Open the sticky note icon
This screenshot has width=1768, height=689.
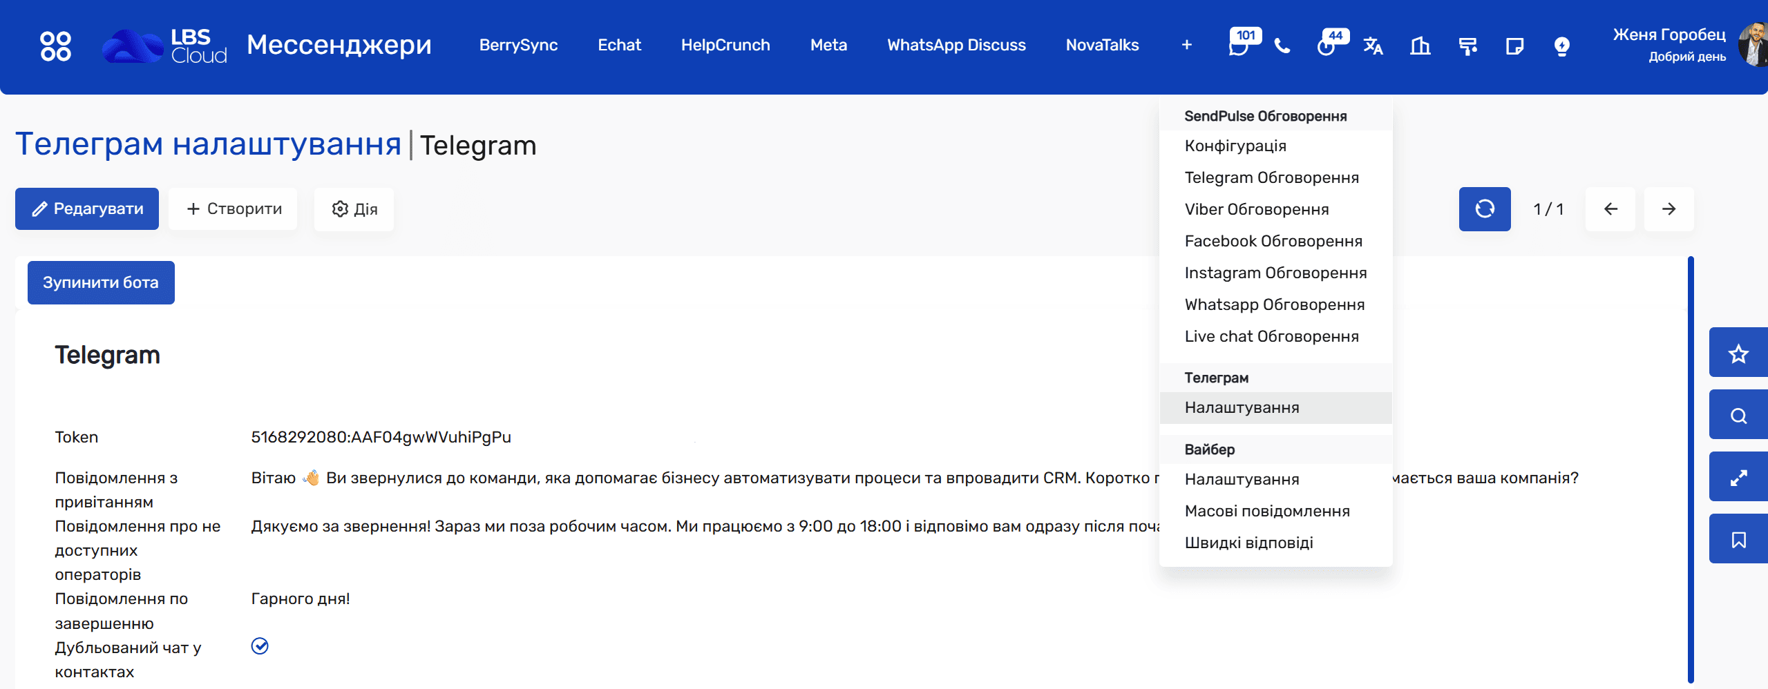[1514, 46]
